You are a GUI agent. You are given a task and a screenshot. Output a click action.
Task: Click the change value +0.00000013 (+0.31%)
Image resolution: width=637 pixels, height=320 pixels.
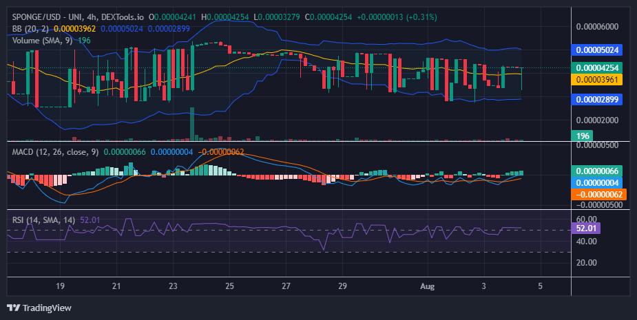click(x=397, y=17)
